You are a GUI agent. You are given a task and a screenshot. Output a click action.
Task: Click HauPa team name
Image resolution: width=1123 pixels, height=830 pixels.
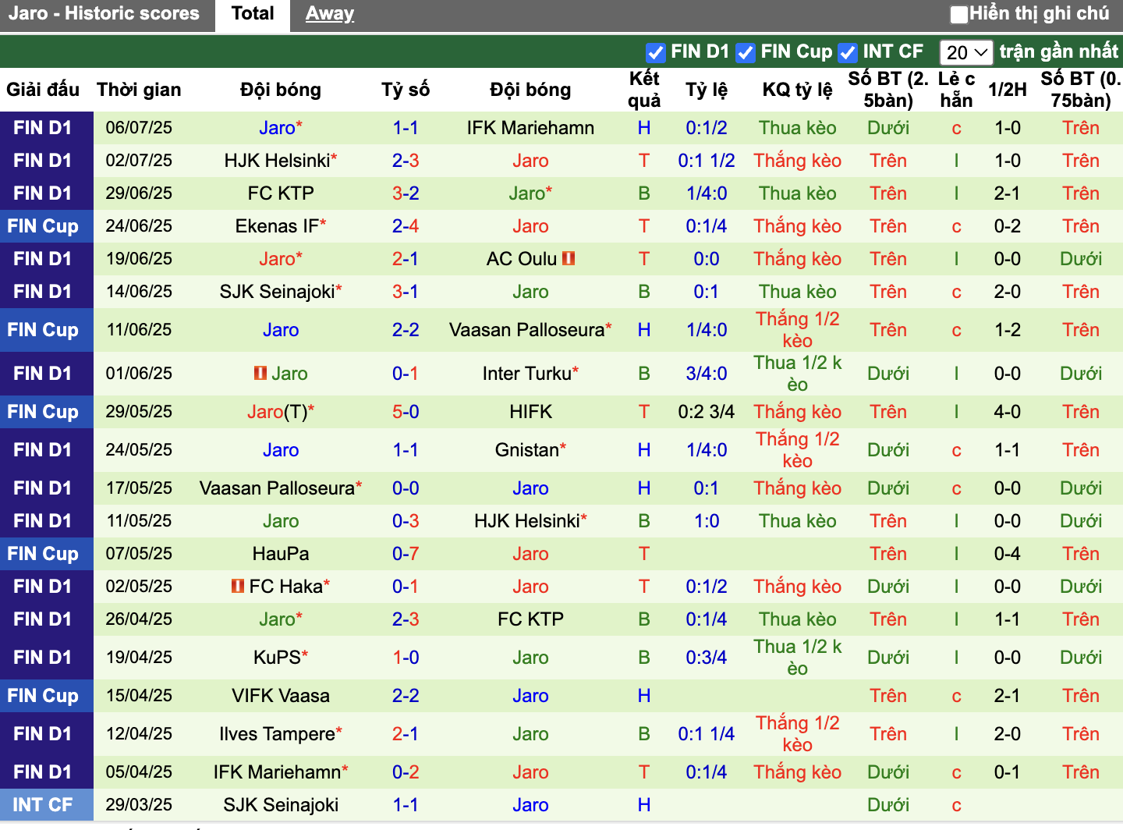point(281,554)
